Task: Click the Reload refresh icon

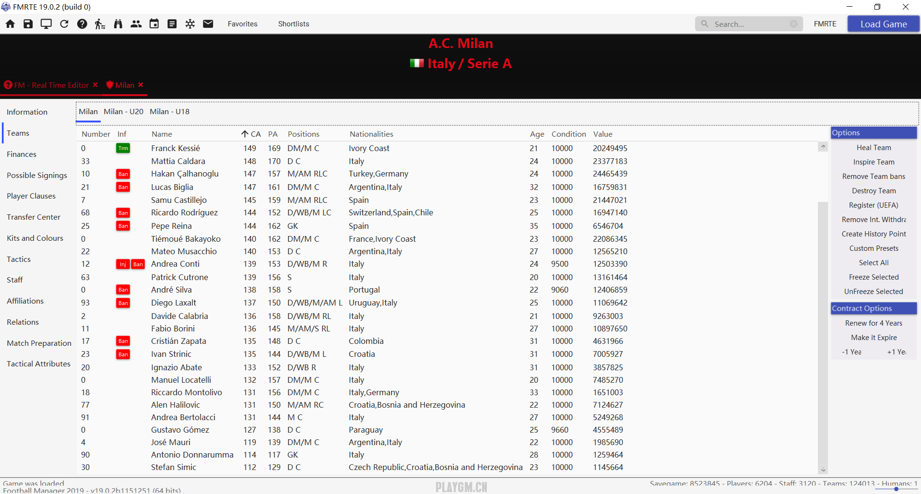Action: [x=64, y=24]
